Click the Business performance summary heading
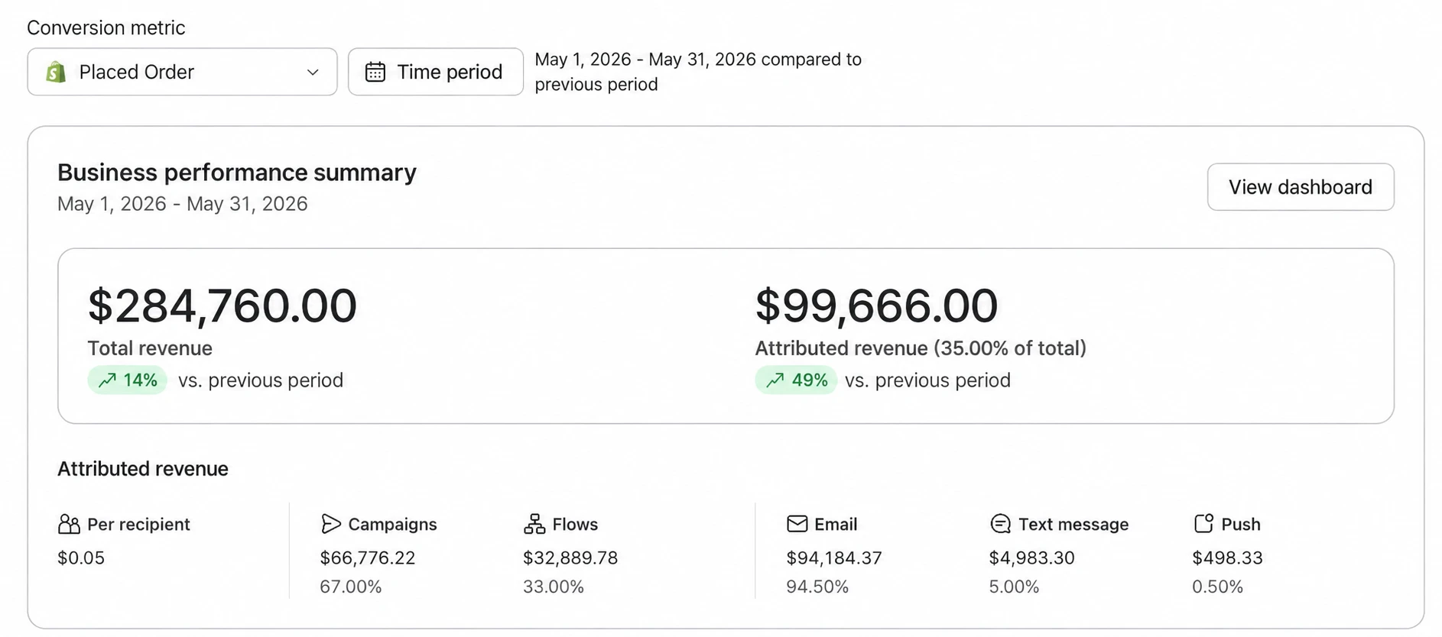 [x=237, y=173]
